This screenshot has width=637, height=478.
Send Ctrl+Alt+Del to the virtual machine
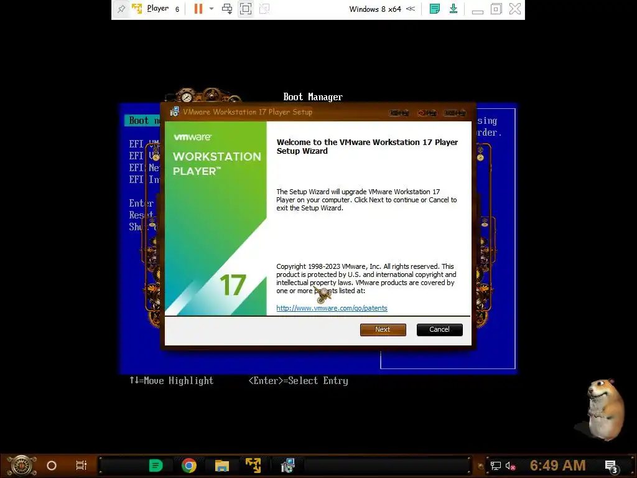(x=227, y=9)
